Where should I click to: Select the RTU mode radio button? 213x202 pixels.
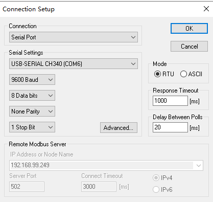(x=157, y=74)
